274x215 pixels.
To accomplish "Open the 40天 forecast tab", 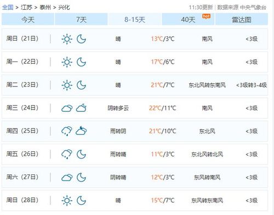I will [x=188, y=19].
